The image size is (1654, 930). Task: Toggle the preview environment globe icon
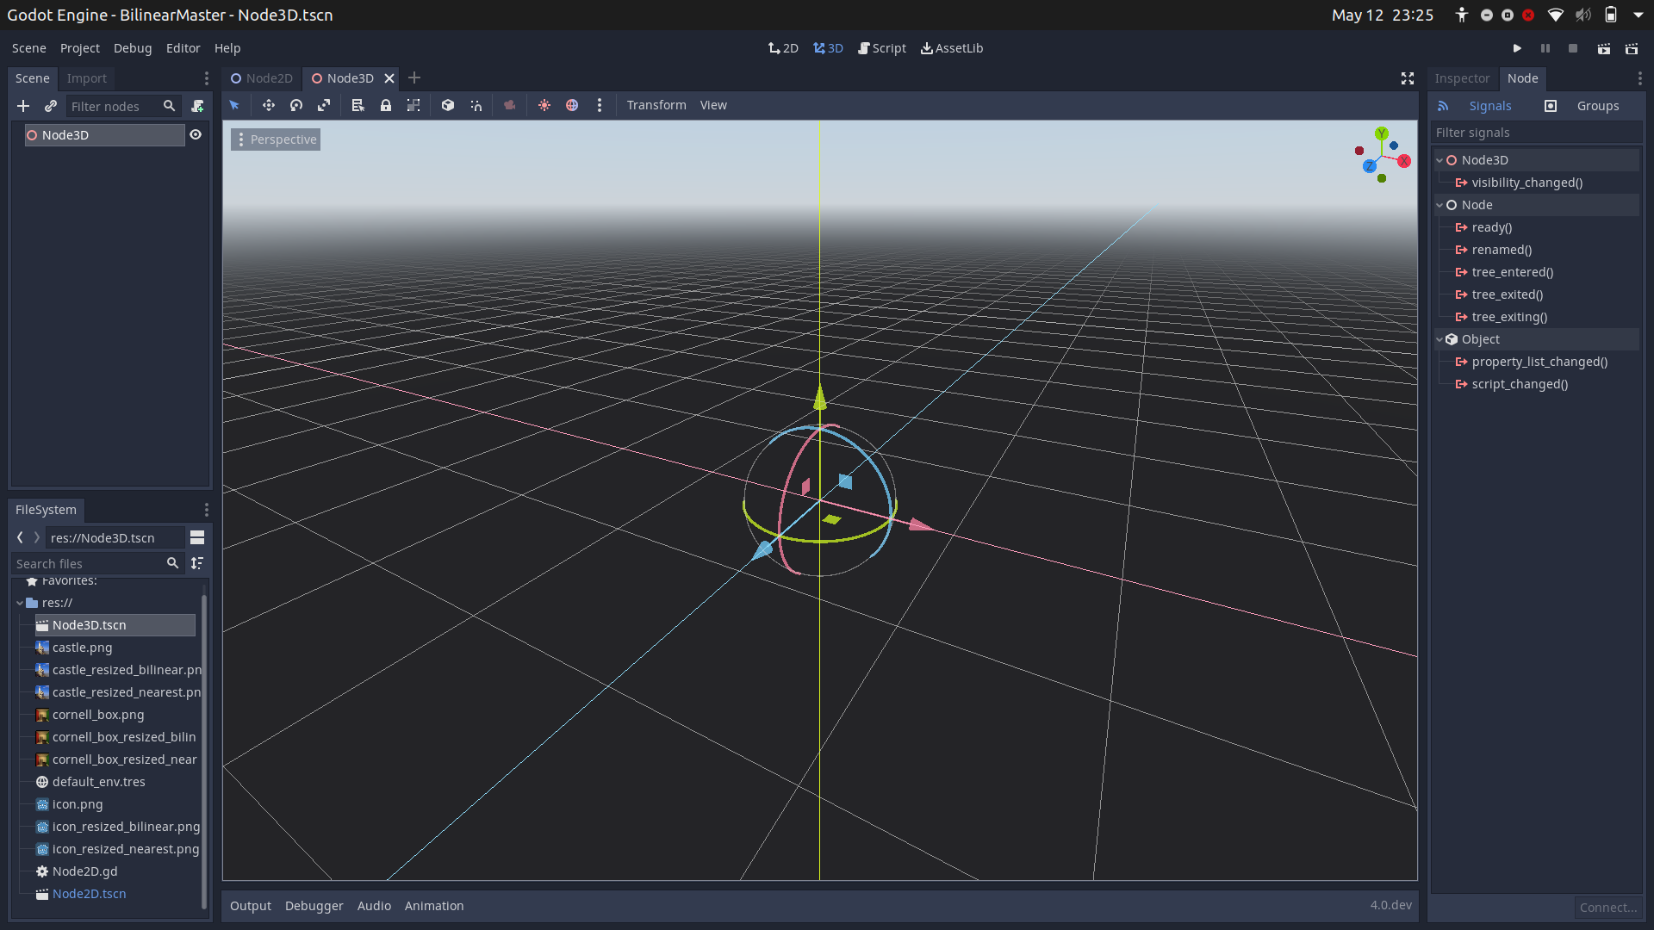coord(572,105)
